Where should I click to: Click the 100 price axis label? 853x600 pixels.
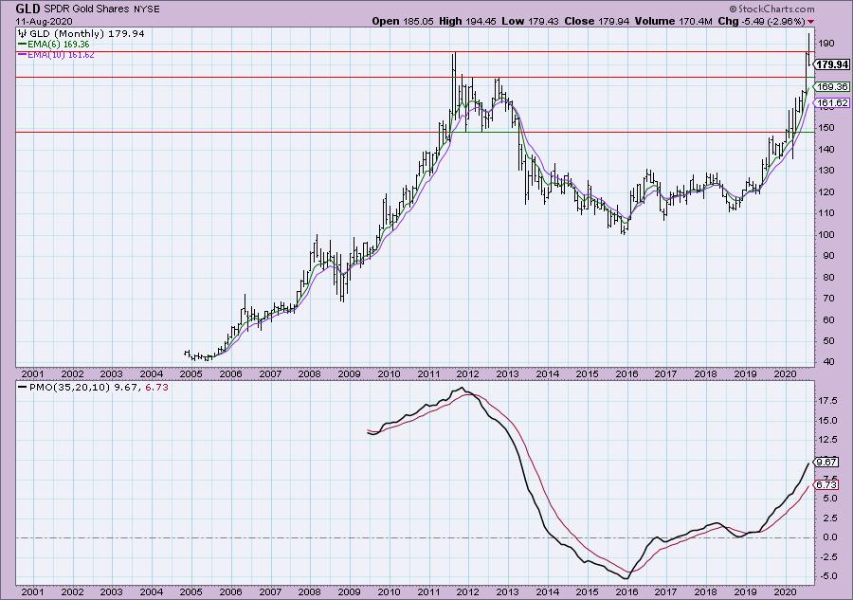click(826, 234)
